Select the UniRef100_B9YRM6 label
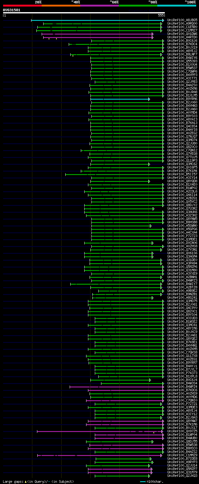Image resolution: width=199 pixels, height=484 pixels. pyautogui.click(x=182, y=99)
